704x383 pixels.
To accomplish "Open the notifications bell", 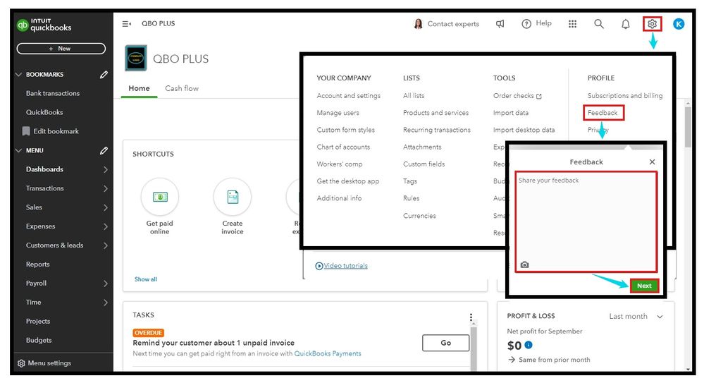I will coord(626,24).
